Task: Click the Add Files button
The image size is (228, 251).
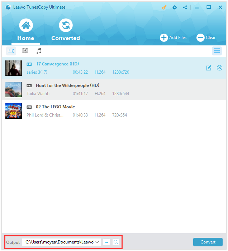Action: (x=173, y=38)
